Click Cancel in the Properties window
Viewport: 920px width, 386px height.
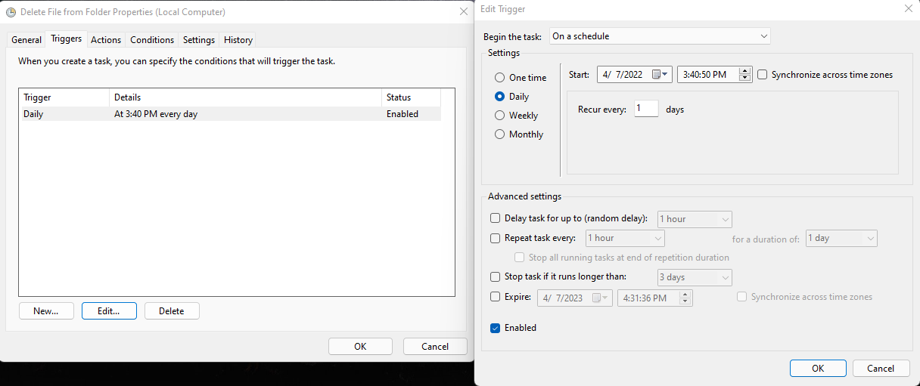pos(435,346)
